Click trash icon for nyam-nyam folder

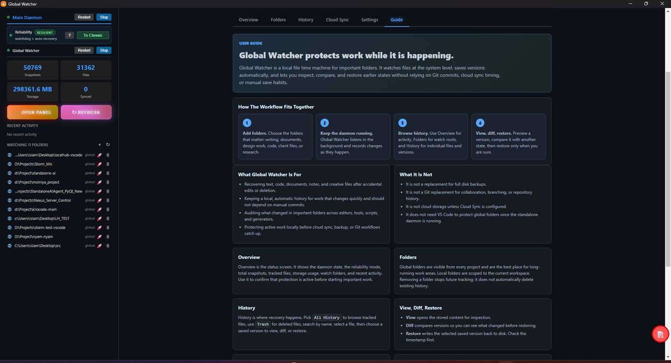click(108, 237)
